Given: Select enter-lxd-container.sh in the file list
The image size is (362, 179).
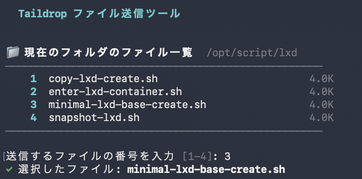Looking at the screenshot, I should coord(115,92).
